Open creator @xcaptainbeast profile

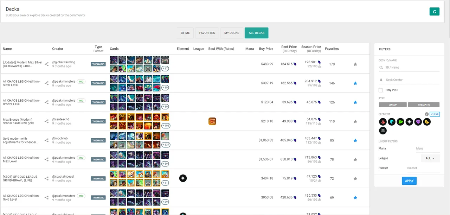pos(63,176)
